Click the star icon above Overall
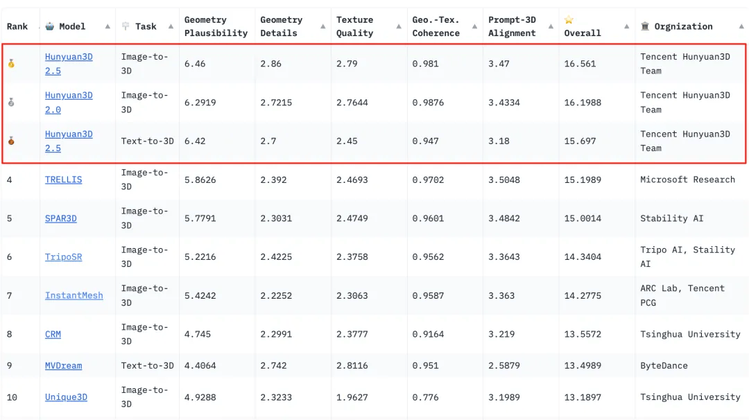Screen dimensions: 749x420 (569, 20)
